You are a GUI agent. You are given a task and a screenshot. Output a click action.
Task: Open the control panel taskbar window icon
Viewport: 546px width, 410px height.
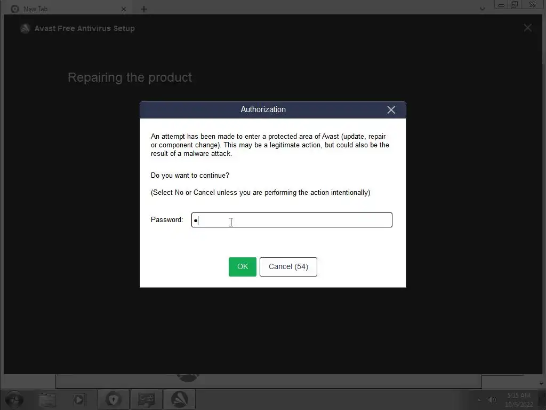click(146, 399)
